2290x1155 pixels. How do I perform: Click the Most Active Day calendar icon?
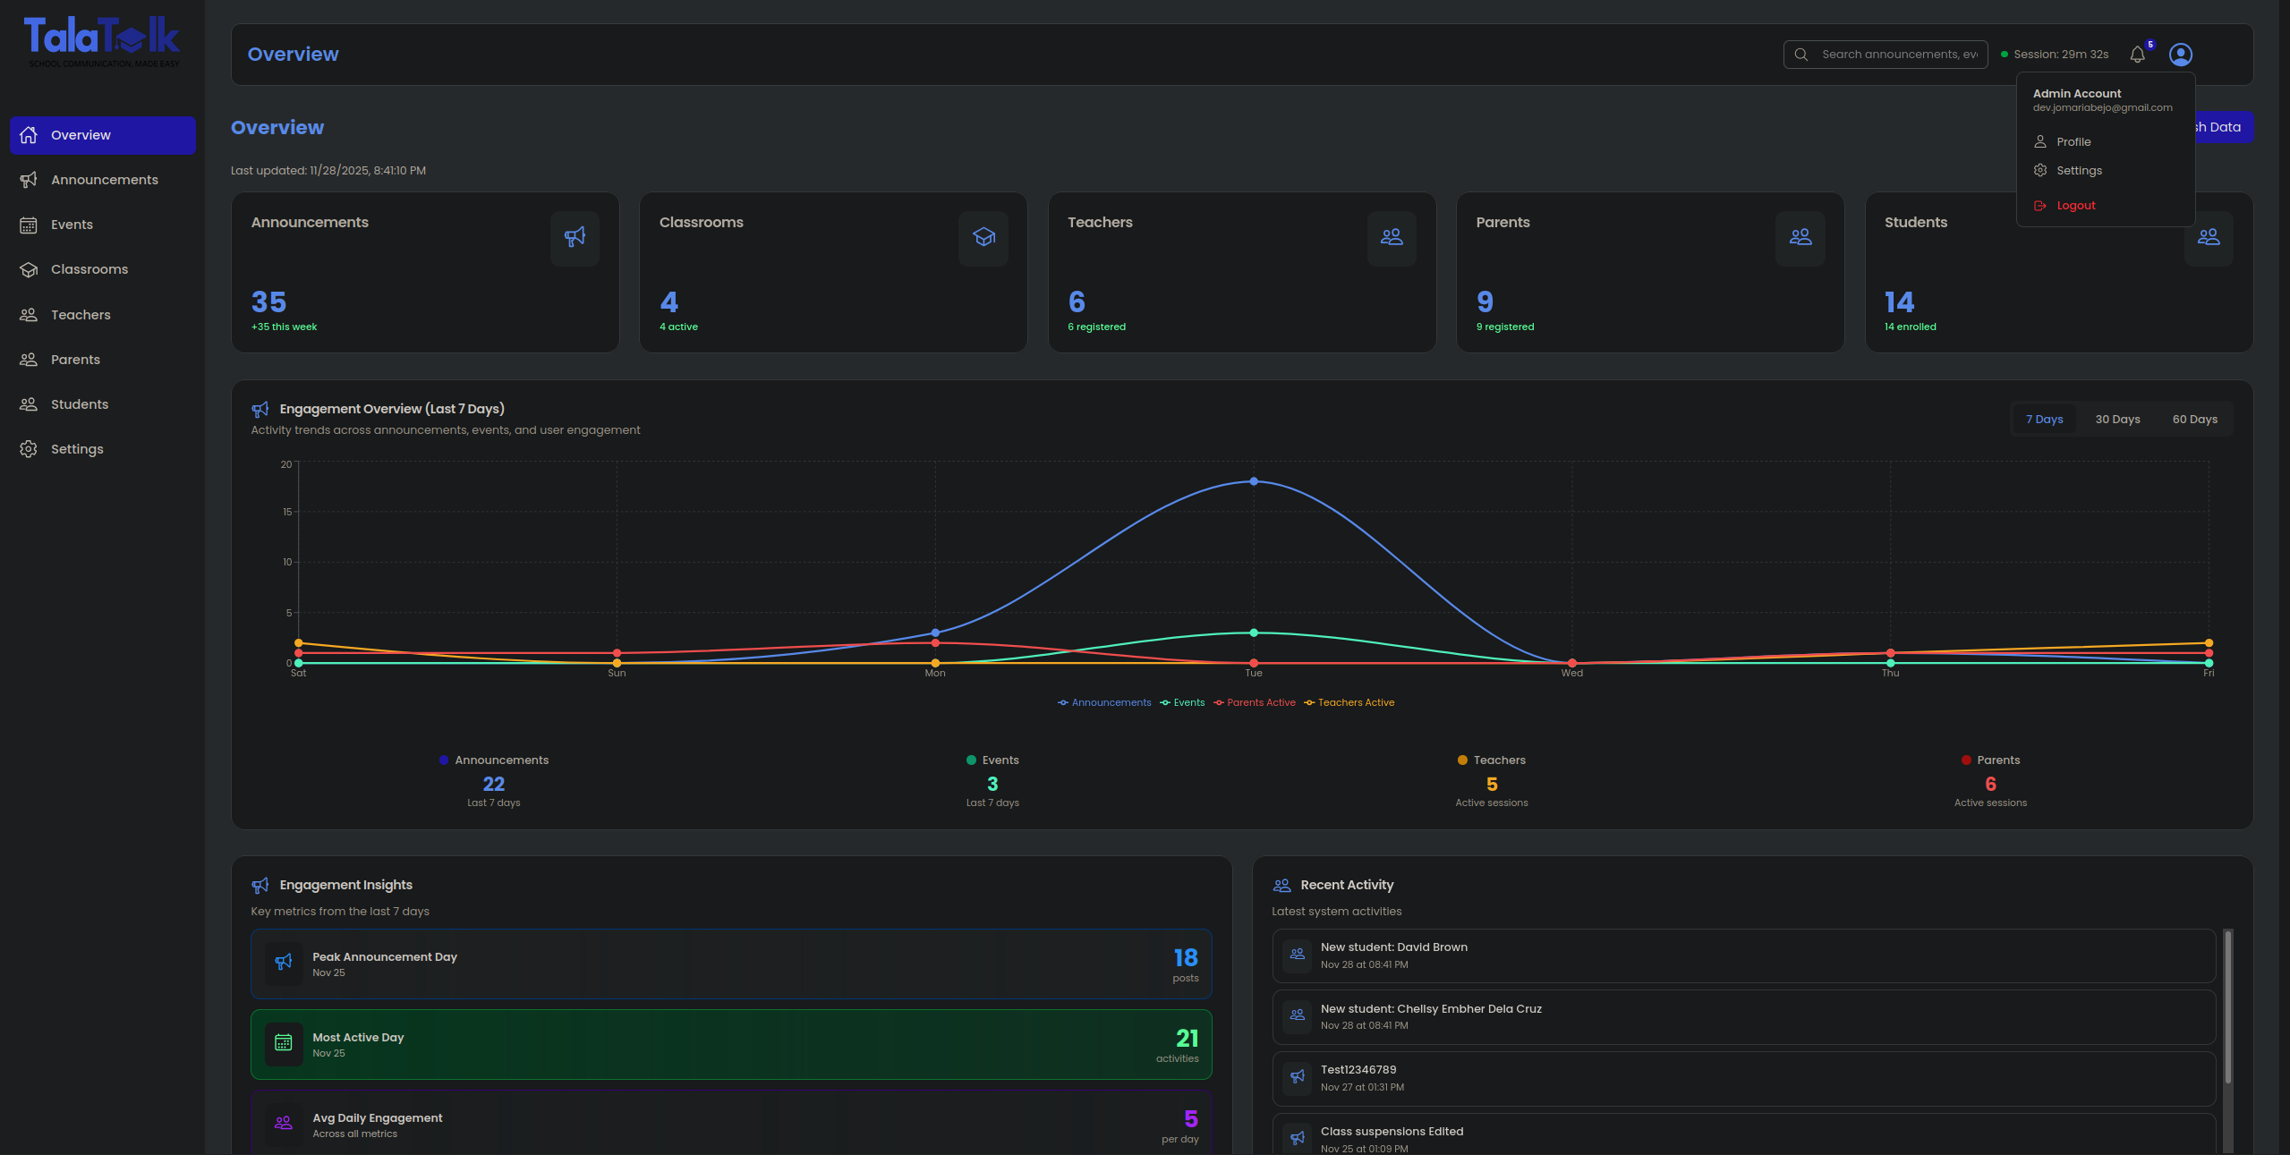click(x=284, y=1043)
